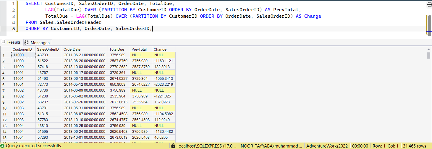Click Change cell 46.5205
Image resolution: width=432 pixels, height=149 pixels.
(164, 138)
